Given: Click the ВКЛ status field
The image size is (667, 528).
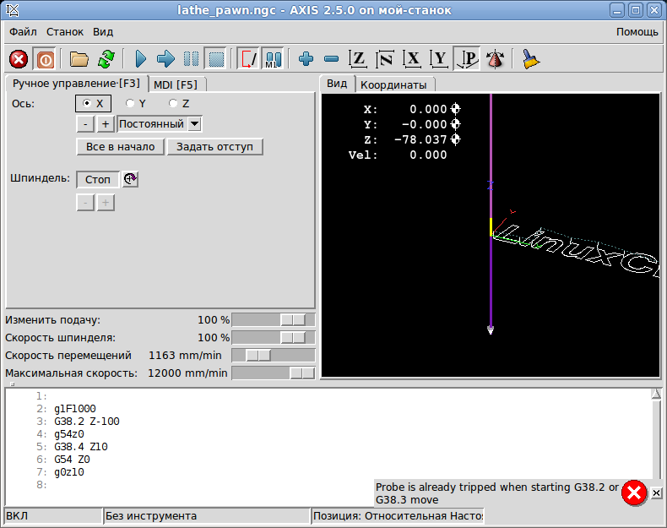Looking at the screenshot, I should (x=53, y=516).
